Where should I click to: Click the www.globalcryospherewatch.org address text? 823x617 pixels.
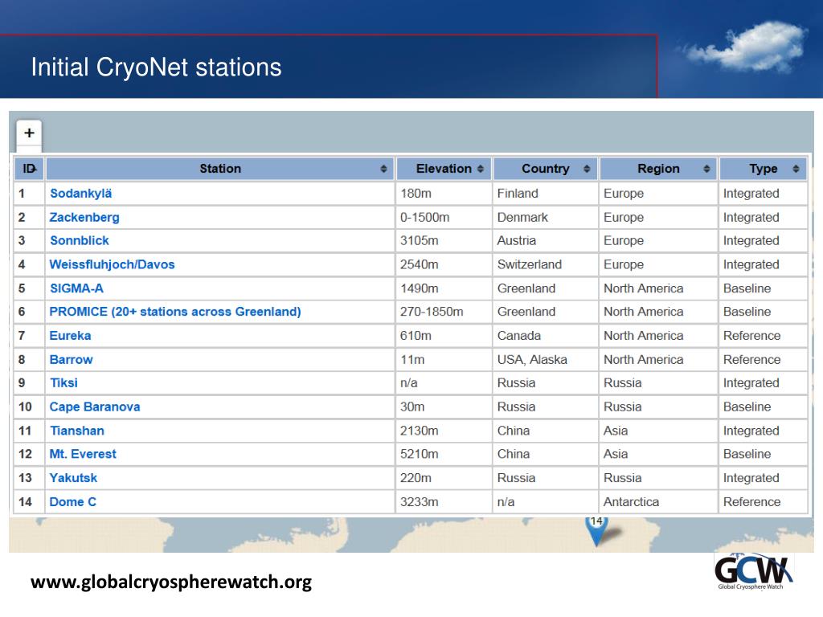point(171,582)
